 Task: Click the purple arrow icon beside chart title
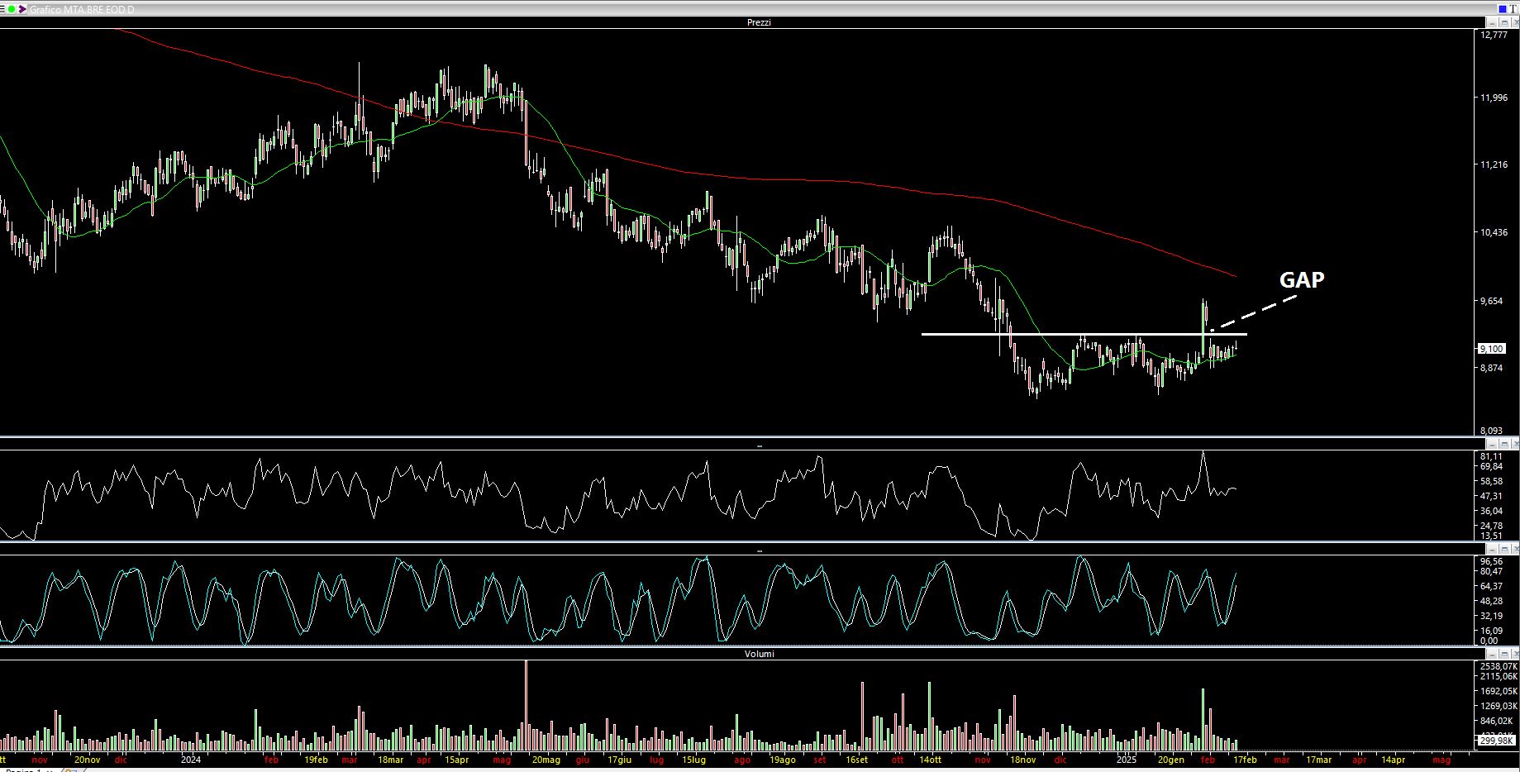22,9
